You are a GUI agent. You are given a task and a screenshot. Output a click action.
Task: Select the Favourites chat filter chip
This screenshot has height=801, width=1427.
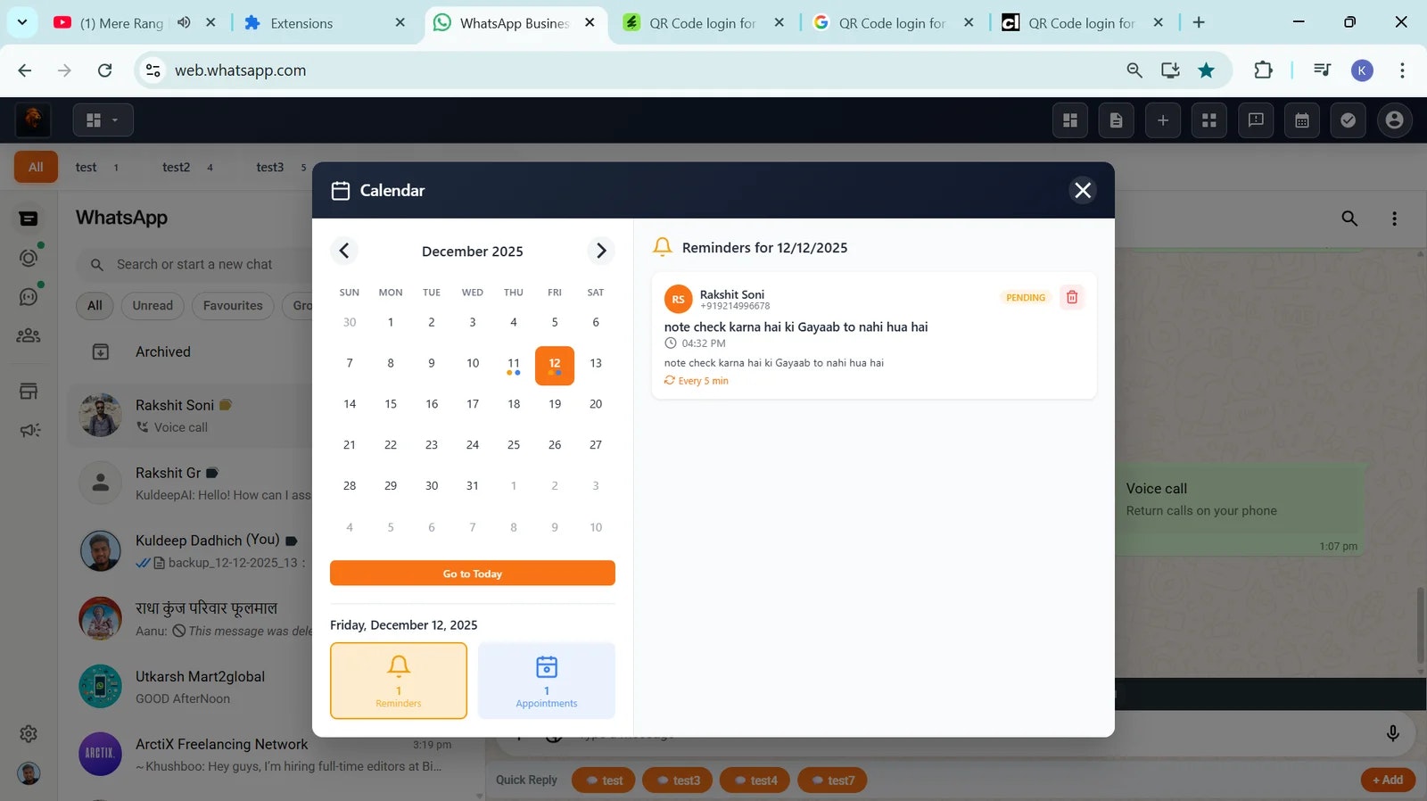(x=233, y=305)
